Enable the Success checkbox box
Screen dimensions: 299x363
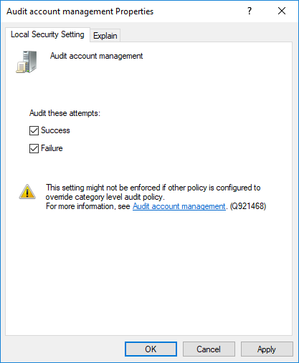(34, 130)
